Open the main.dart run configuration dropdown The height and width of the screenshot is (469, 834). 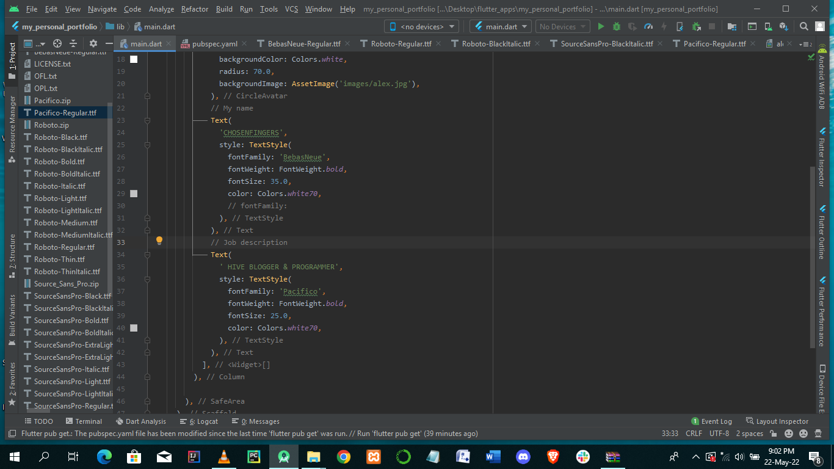tap(501, 27)
